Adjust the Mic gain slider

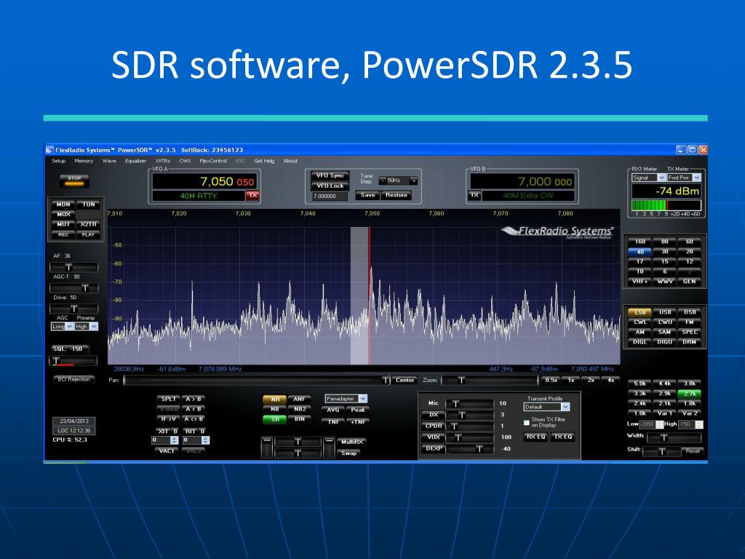point(469,403)
